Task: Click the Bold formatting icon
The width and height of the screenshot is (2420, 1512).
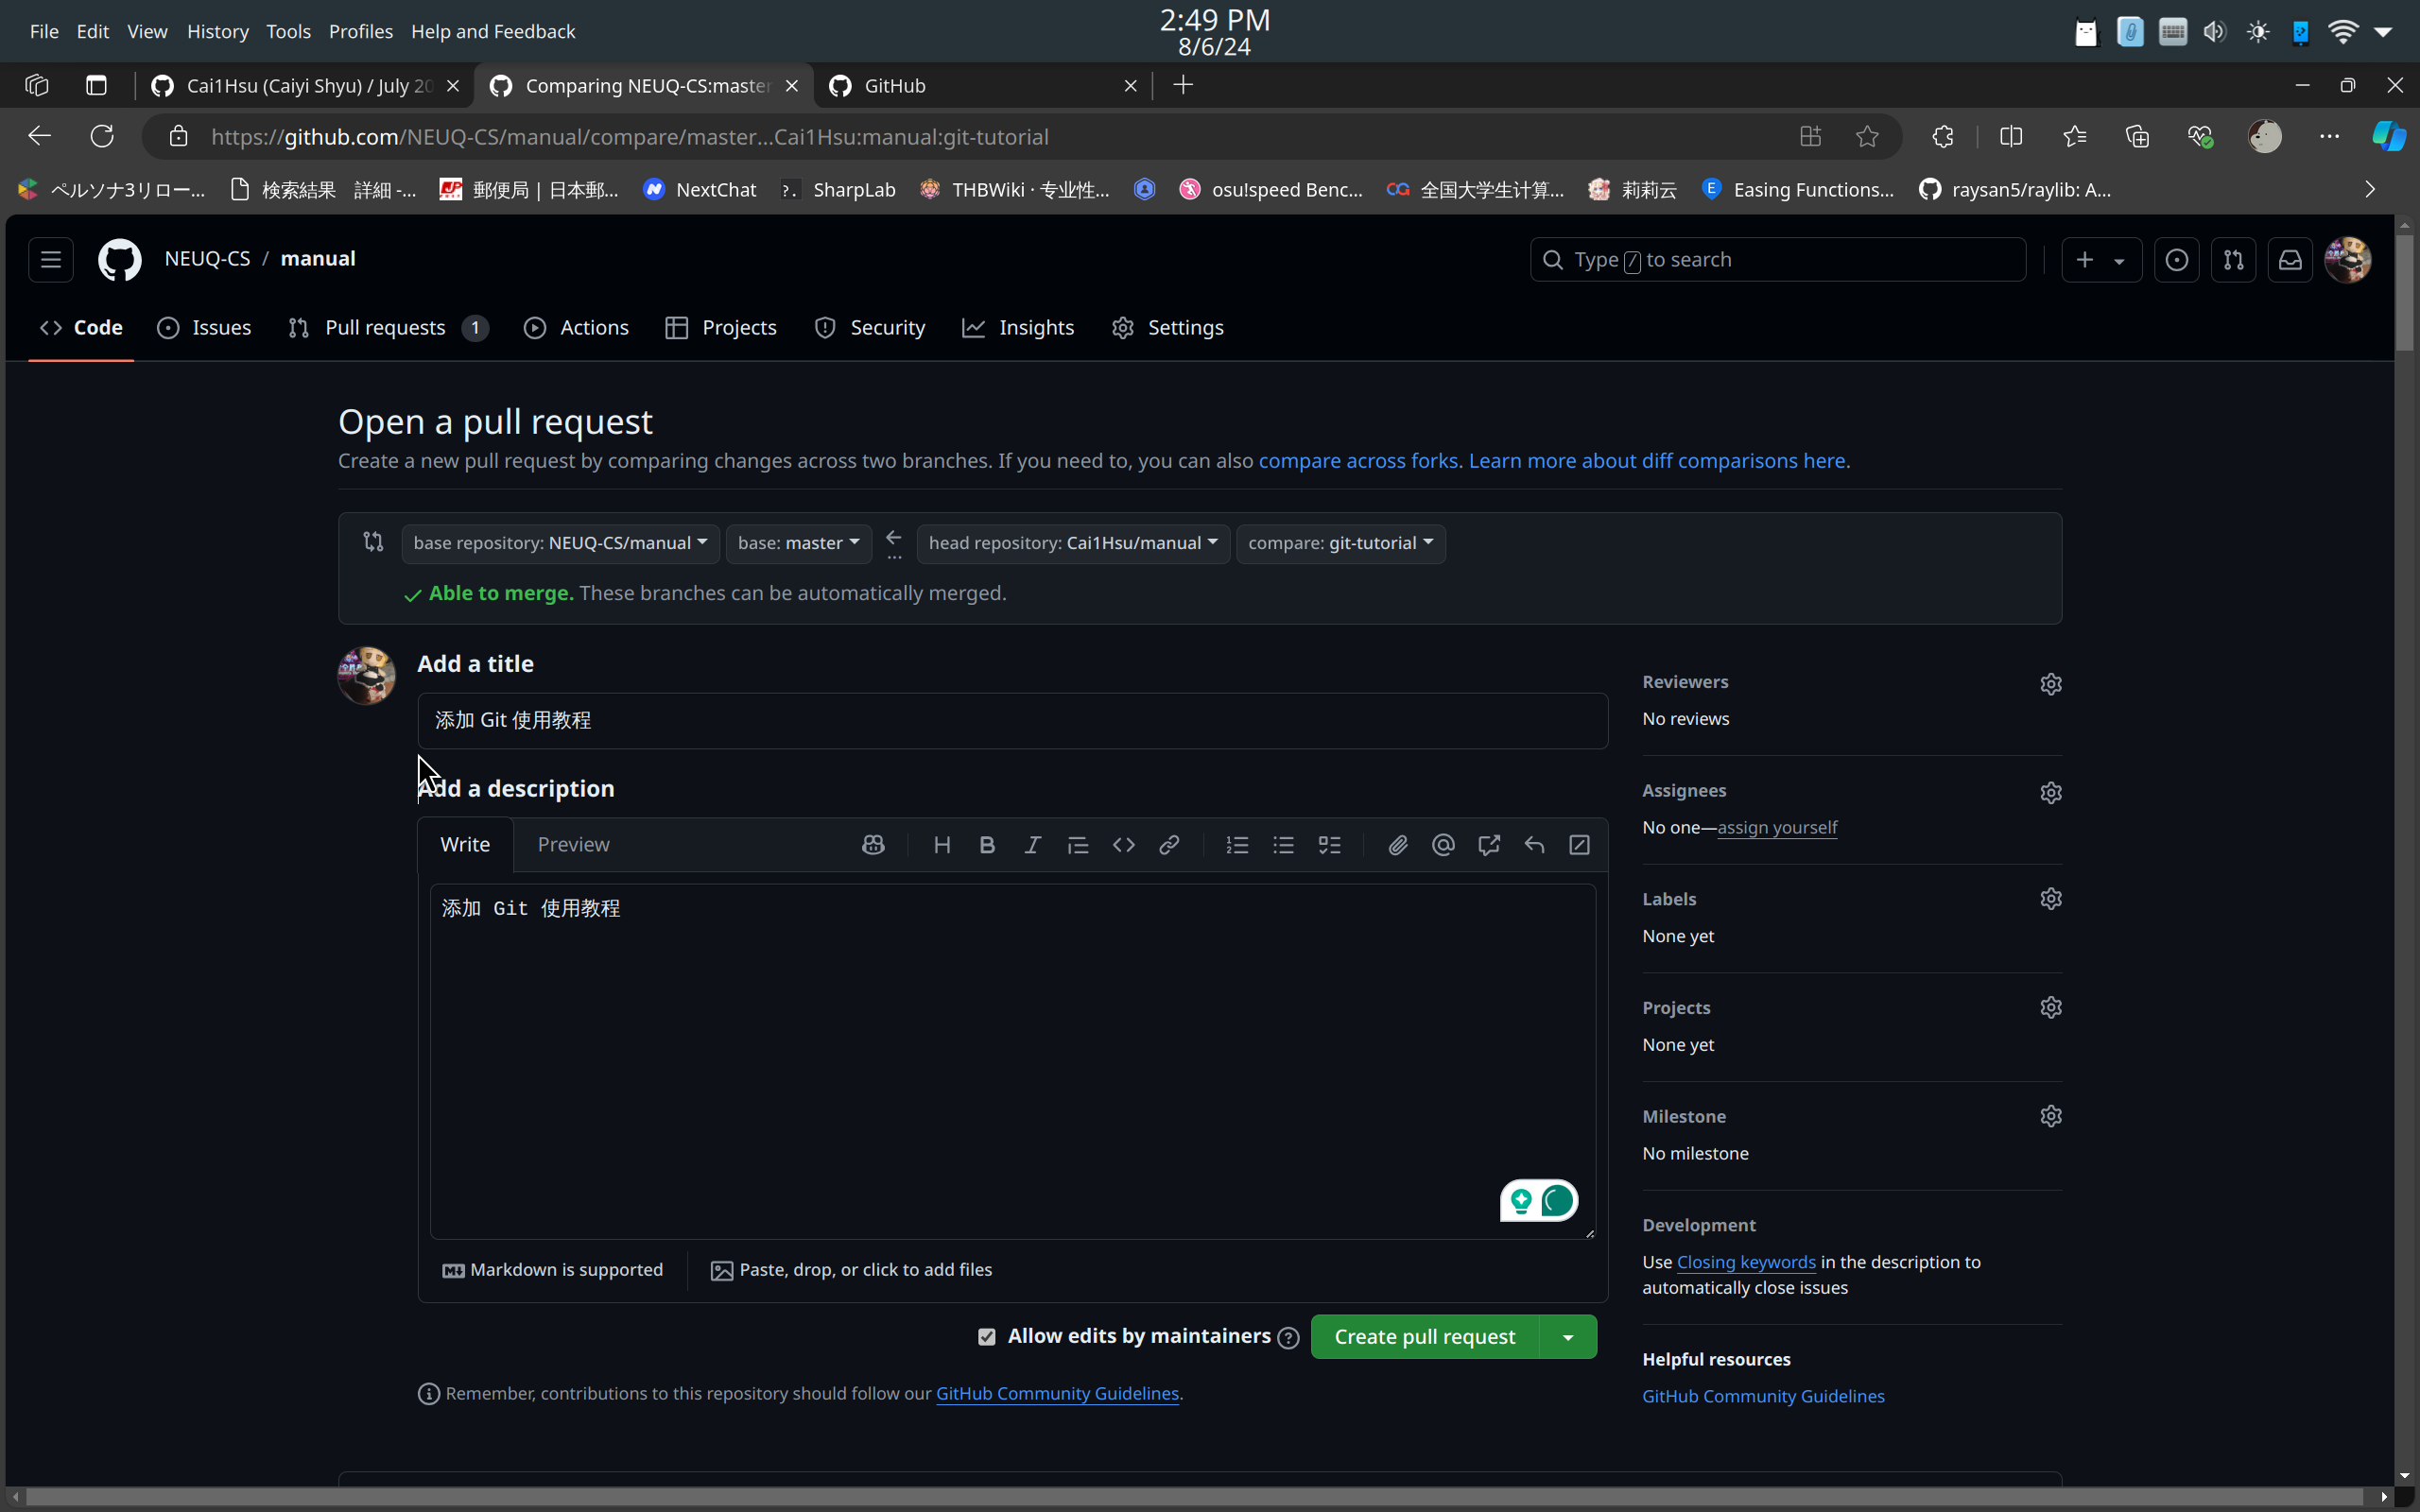Action: (987, 845)
